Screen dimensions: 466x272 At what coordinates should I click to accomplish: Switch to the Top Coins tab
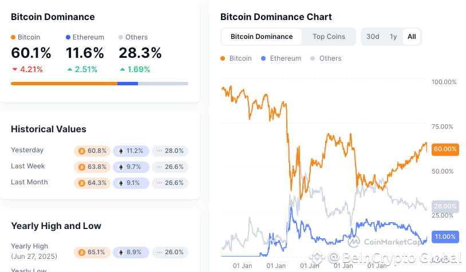coord(329,37)
